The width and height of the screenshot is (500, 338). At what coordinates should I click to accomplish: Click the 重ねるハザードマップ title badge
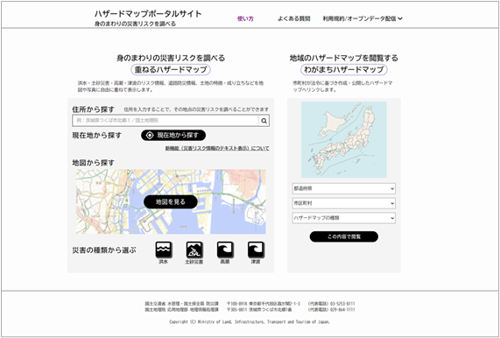171,69
